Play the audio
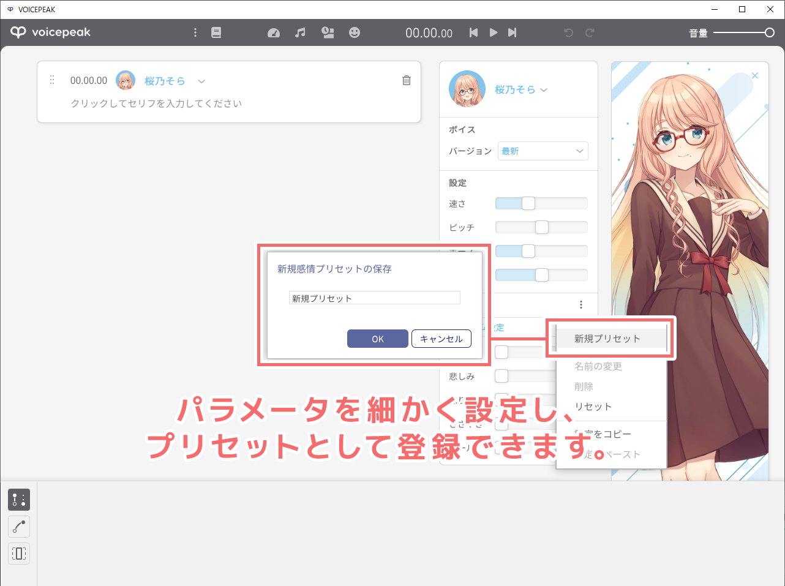Image resolution: width=785 pixels, height=586 pixels. click(494, 32)
